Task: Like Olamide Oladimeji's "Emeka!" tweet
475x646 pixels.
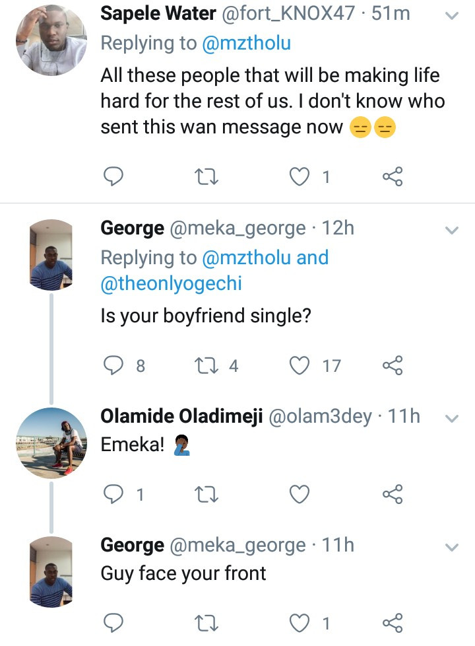Action: point(300,494)
